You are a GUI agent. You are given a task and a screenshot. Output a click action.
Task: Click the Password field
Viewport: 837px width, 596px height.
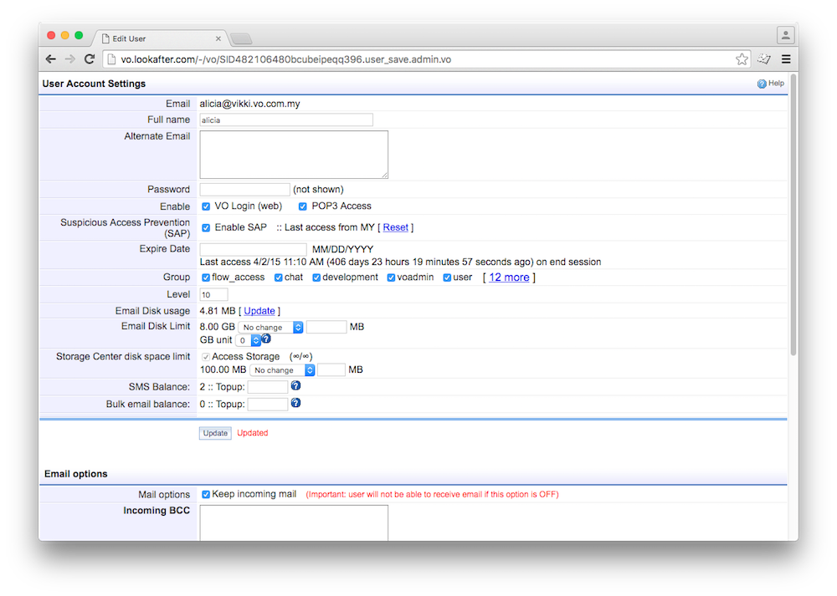pyautogui.click(x=244, y=189)
